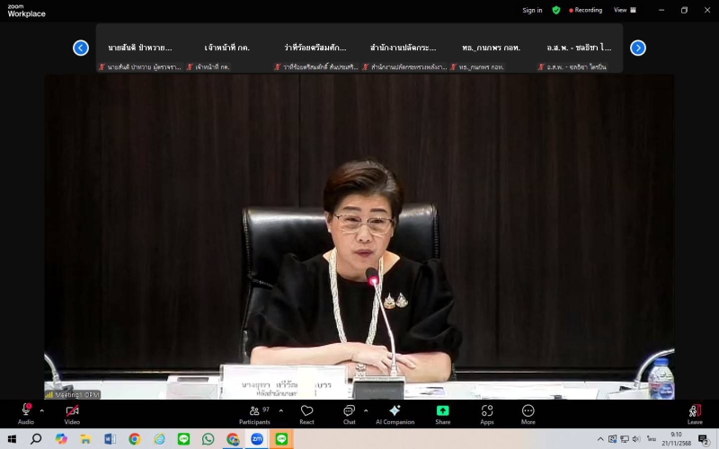
Task: Click the green Share screen button
Action: [x=442, y=411]
